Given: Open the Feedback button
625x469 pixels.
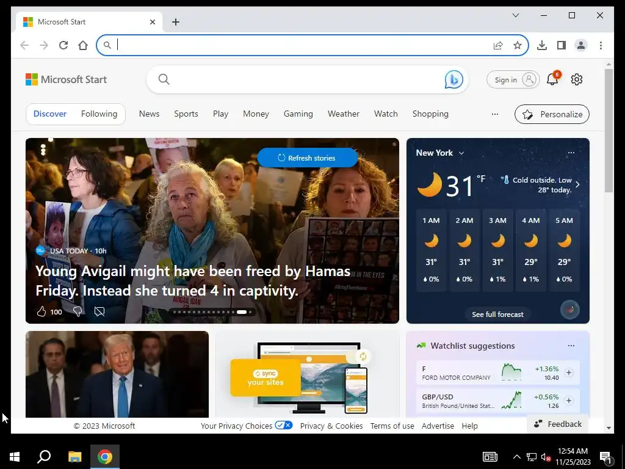Looking at the screenshot, I should [x=558, y=424].
